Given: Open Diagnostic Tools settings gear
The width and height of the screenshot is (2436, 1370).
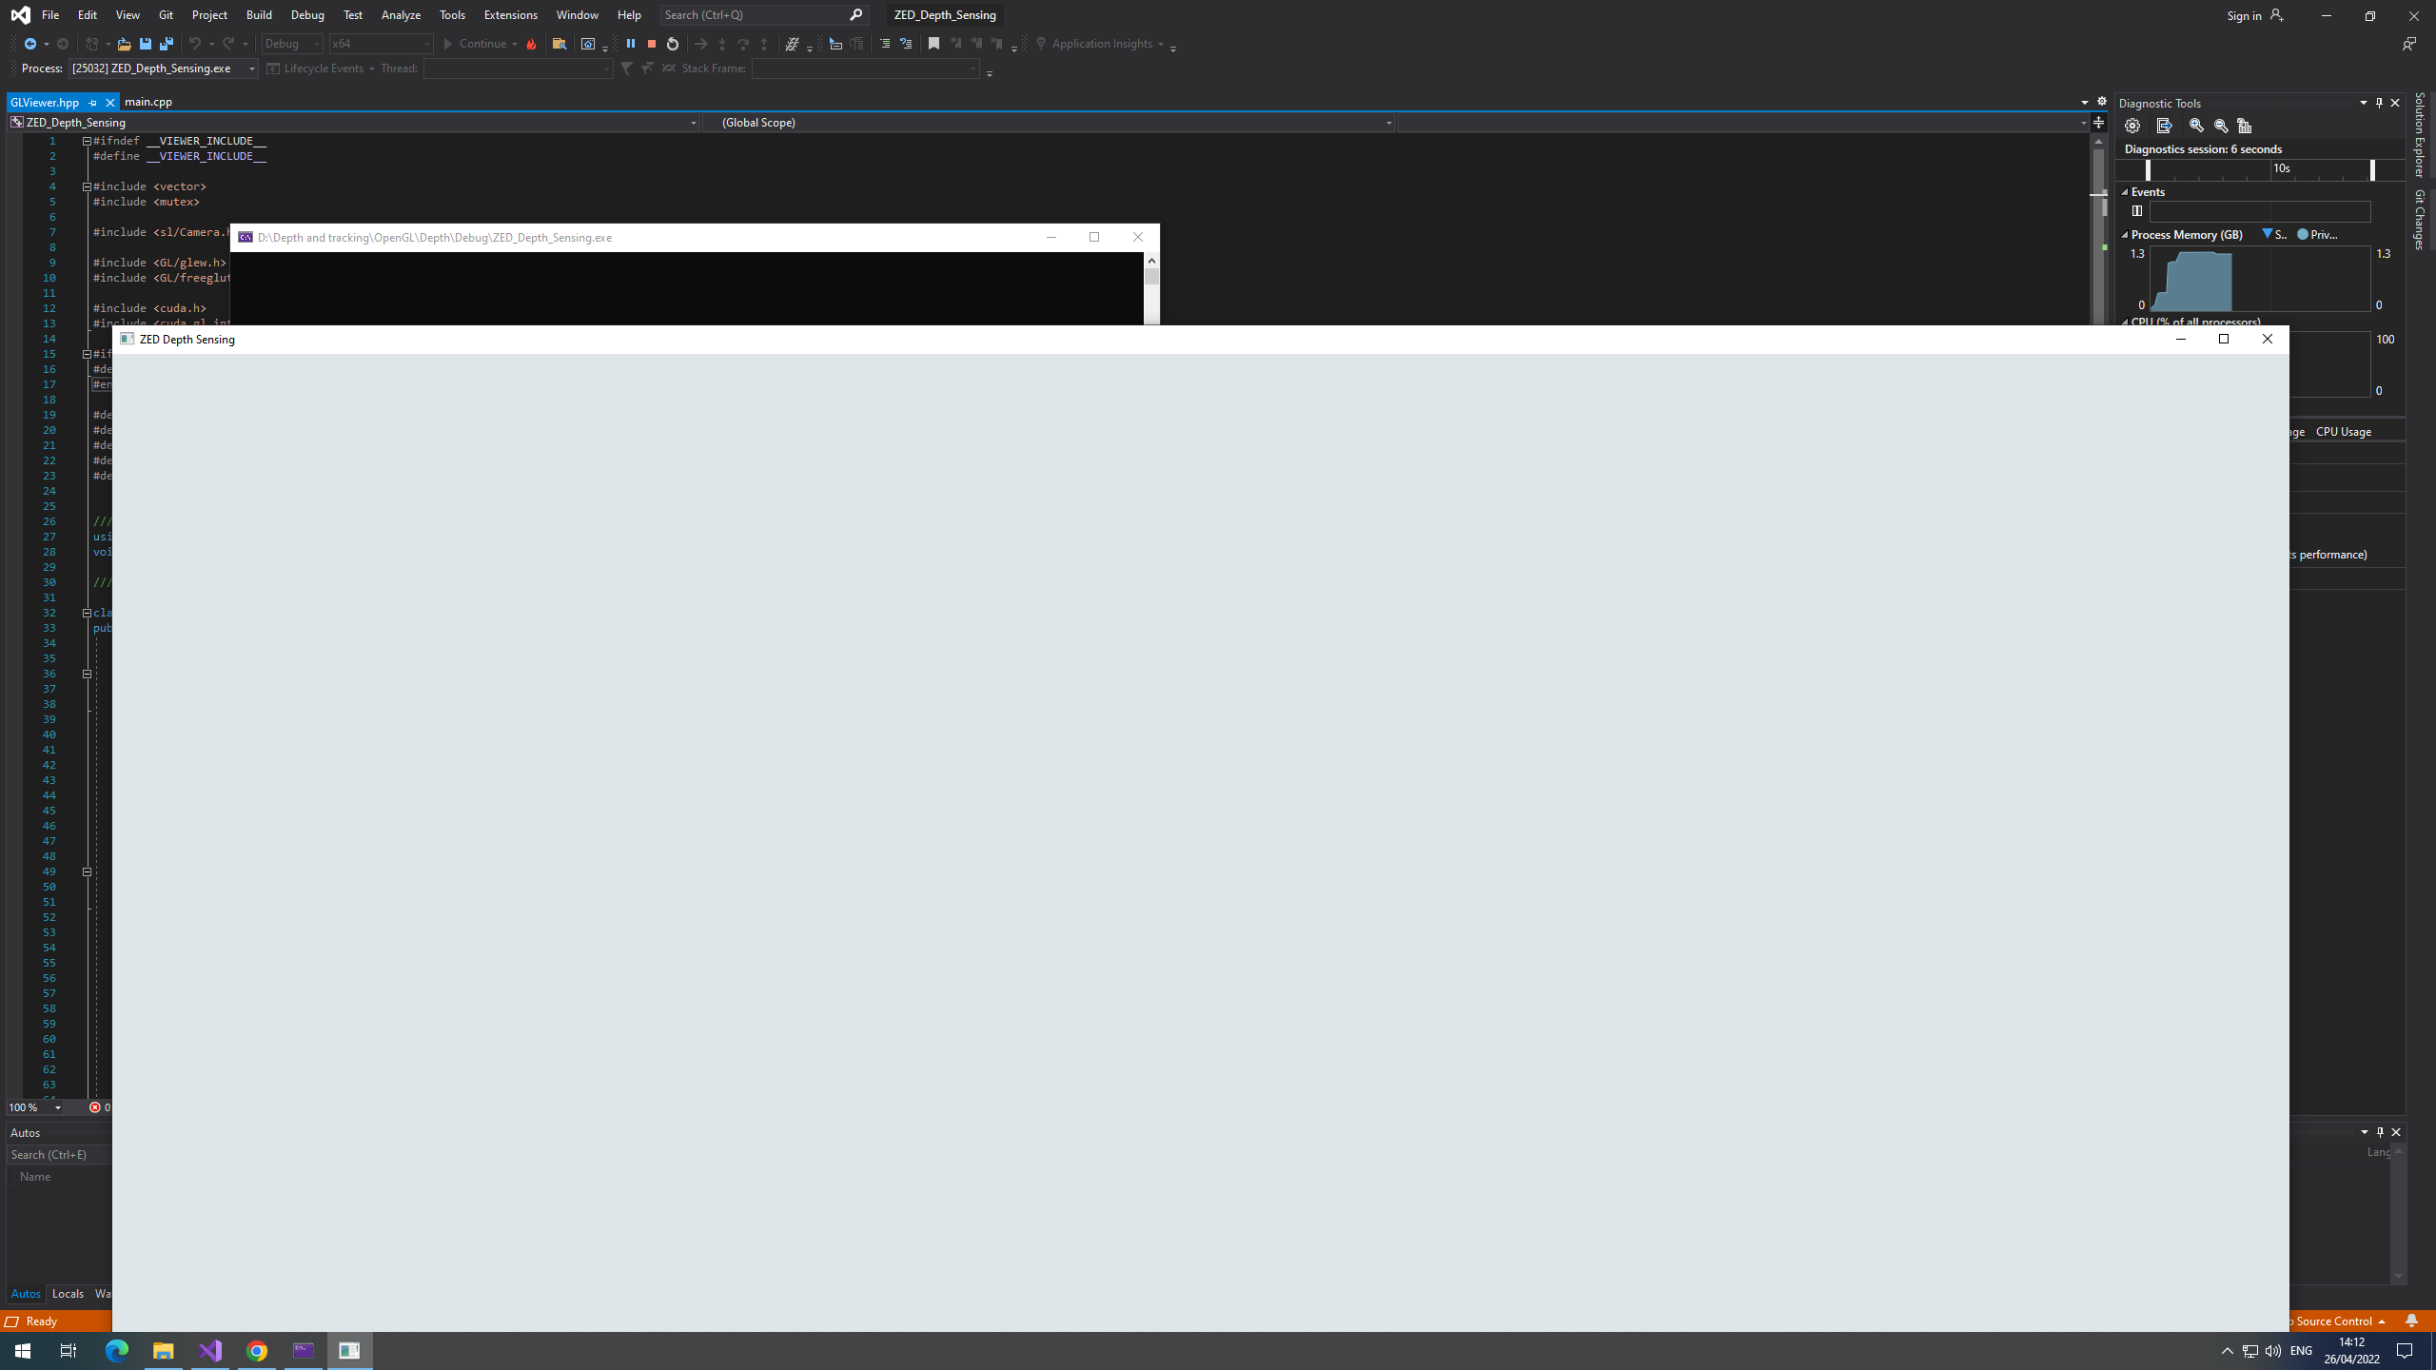Looking at the screenshot, I should [x=2132, y=126].
